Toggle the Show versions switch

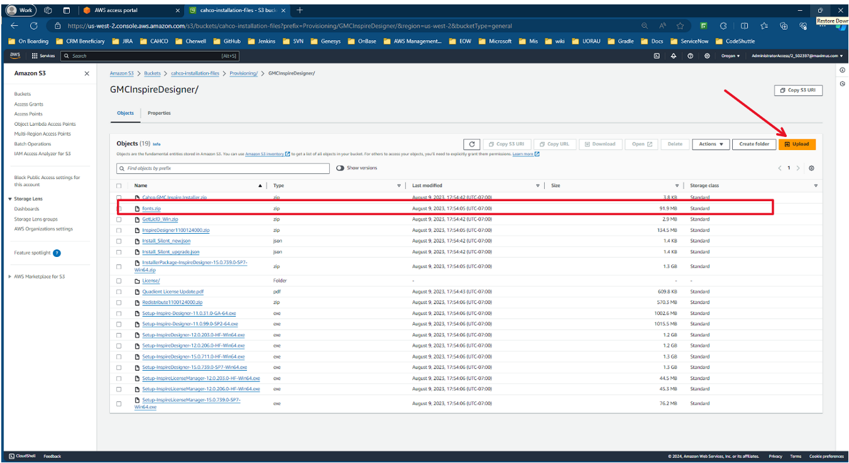pos(340,168)
